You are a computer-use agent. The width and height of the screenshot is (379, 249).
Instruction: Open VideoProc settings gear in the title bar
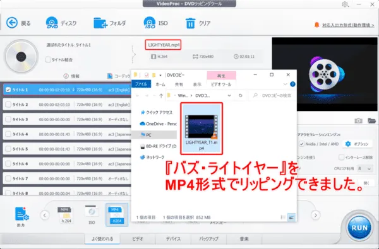point(345,4)
